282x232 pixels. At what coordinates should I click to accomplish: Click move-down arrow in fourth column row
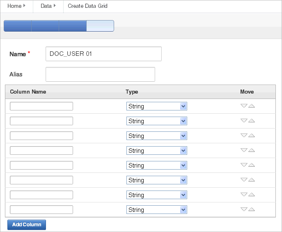tap(244, 150)
